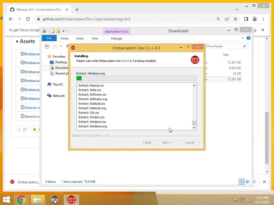Dismiss the Chrome notification bar

coord(263,30)
